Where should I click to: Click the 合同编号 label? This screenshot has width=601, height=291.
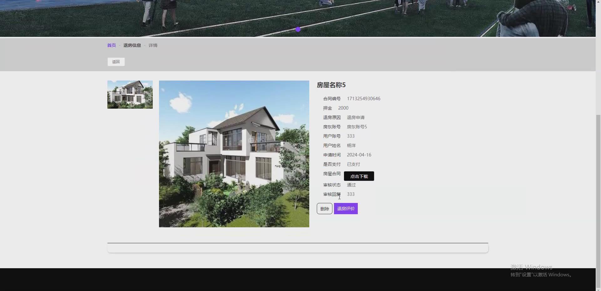point(332,99)
